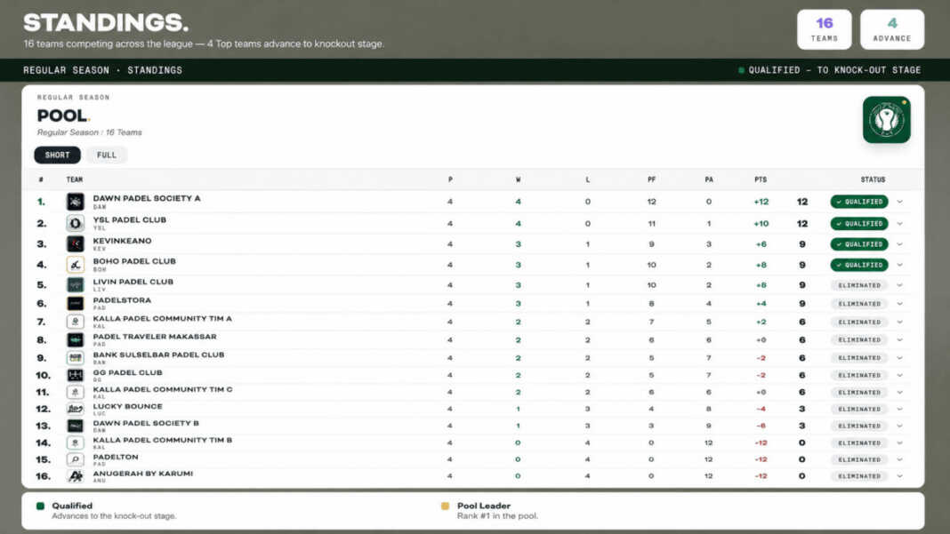Viewport: 950px width, 534px height.
Task: Click the PTS column header
Action: [761, 179]
